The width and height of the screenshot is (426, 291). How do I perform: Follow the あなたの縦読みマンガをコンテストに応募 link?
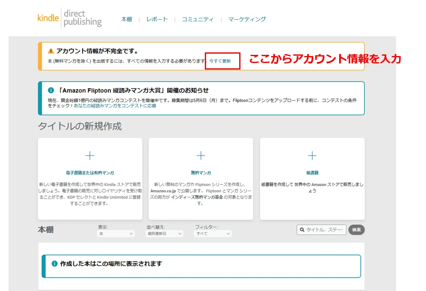115,106
